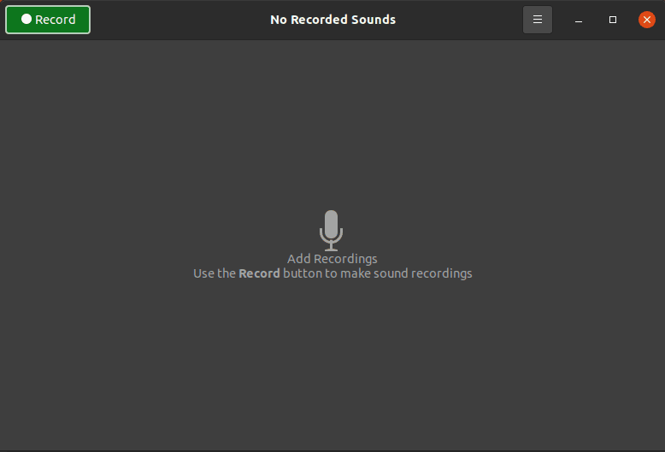
Task: Click the word "Record" on the green button
Action: coord(56,19)
